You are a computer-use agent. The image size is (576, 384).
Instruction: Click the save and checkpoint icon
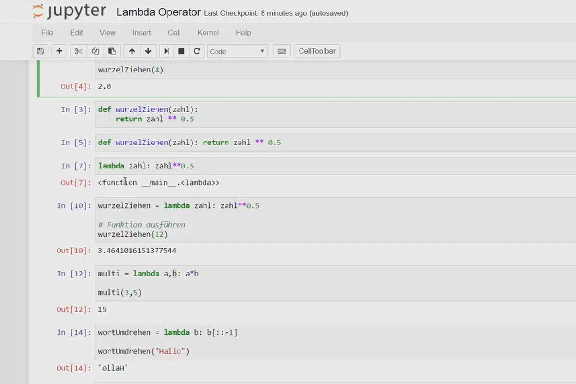click(40, 51)
